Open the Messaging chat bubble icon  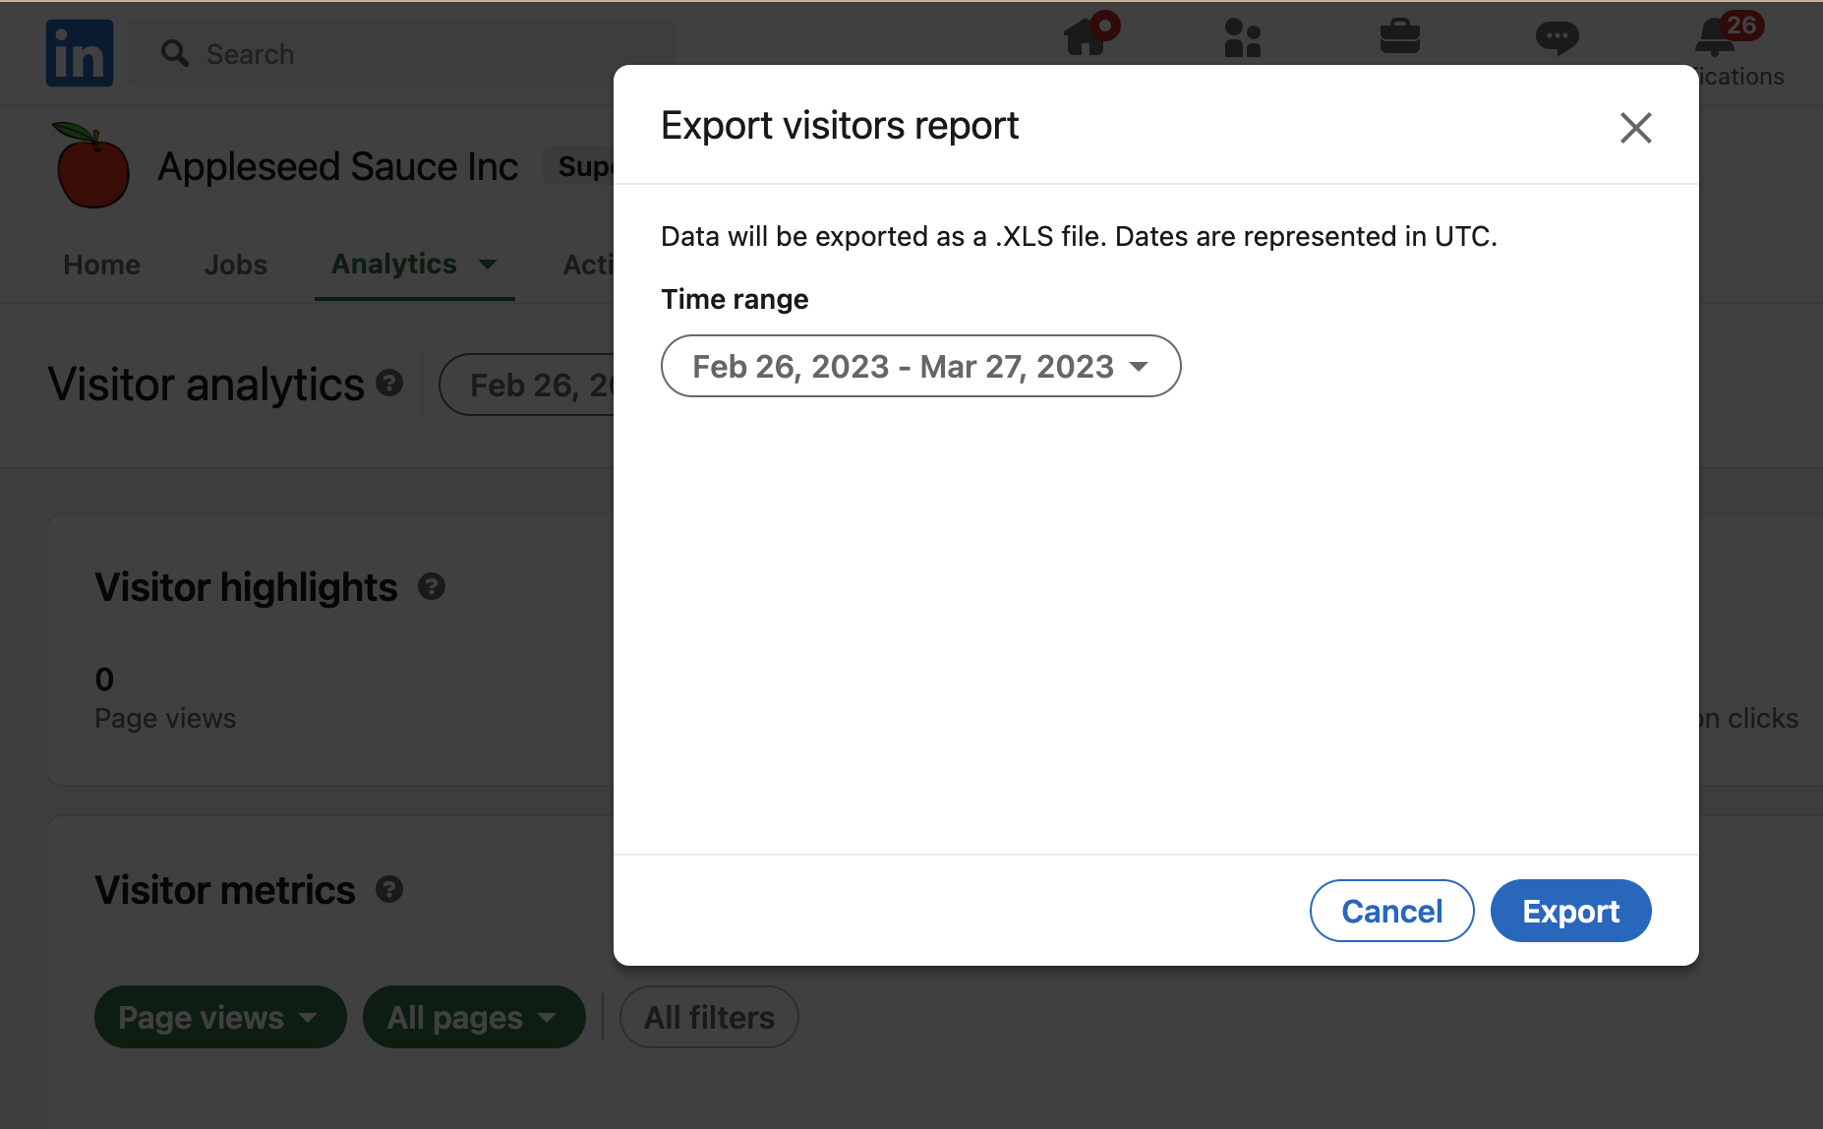pyautogui.click(x=1558, y=38)
